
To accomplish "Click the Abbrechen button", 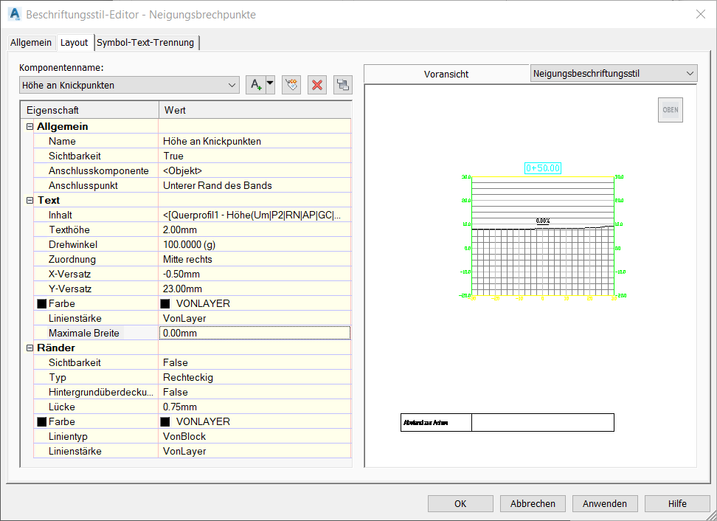I will [x=533, y=503].
